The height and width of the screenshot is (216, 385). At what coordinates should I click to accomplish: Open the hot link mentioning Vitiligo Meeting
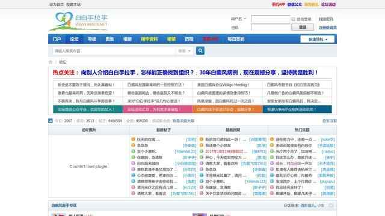click(x=223, y=85)
